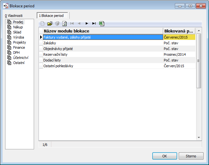Export table with the Excel icon
Image resolution: width=209 pixels, height=165 pixels.
pyautogui.click(x=101, y=24)
